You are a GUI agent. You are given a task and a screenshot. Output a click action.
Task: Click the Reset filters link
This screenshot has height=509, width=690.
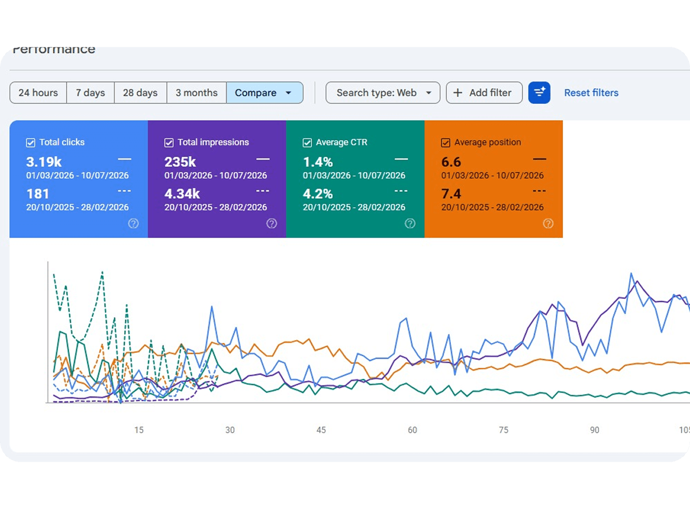tap(591, 93)
